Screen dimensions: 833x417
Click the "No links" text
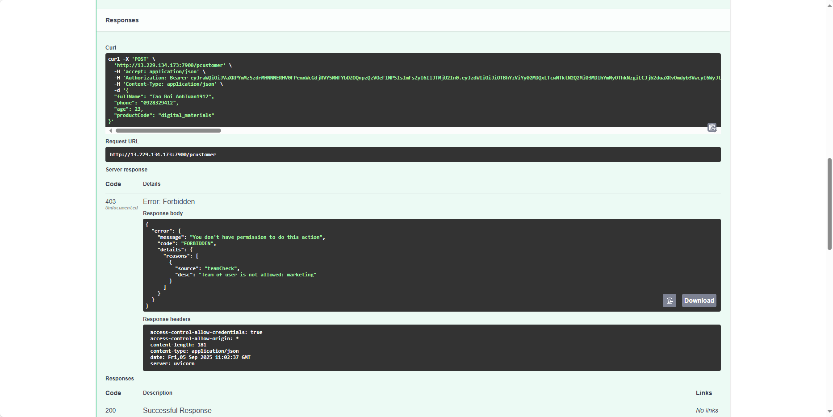(x=707, y=410)
